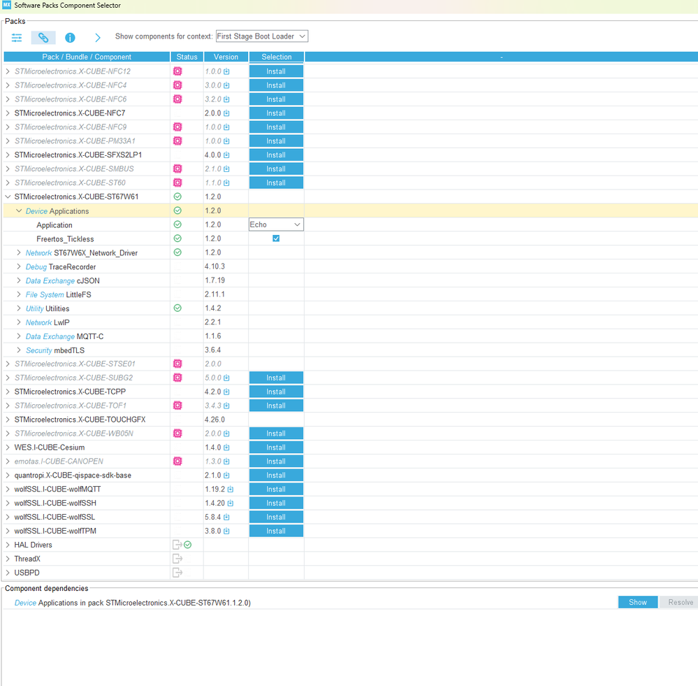Install the X-CUBE-TCPP pack
This screenshot has width=698, height=686.
tap(276, 392)
